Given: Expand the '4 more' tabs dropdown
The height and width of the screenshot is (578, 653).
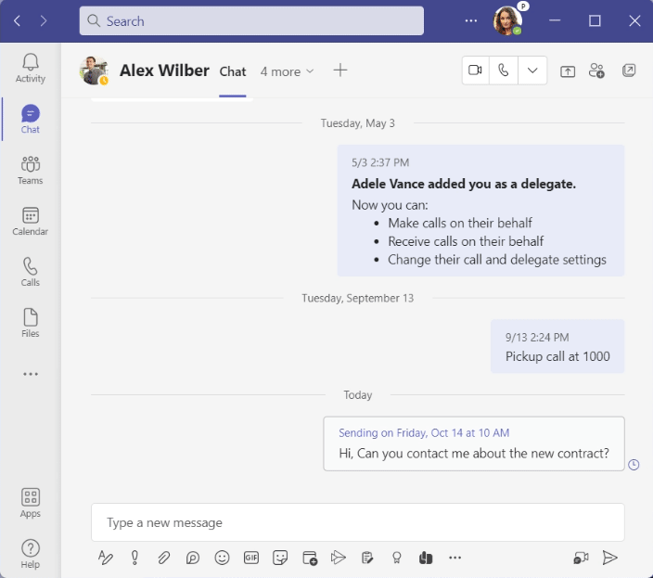Looking at the screenshot, I should 287,71.
